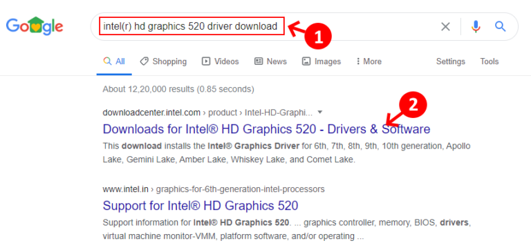Go to the News tab

(270, 61)
